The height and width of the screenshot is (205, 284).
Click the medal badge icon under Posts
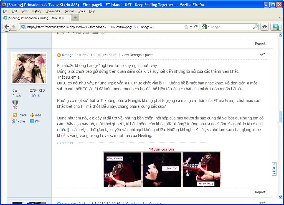pos(15,104)
